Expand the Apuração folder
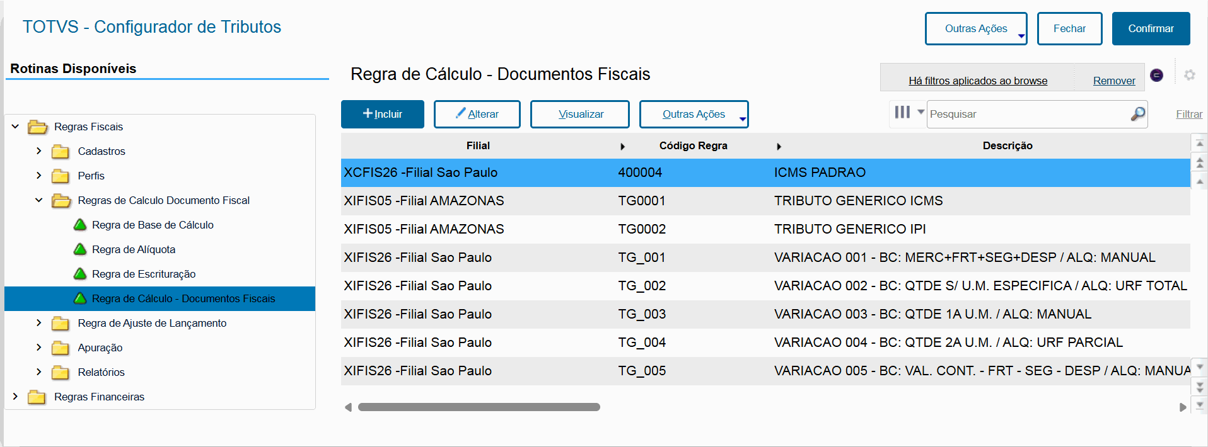The height and width of the screenshot is (447, 1208). (39, 348)
